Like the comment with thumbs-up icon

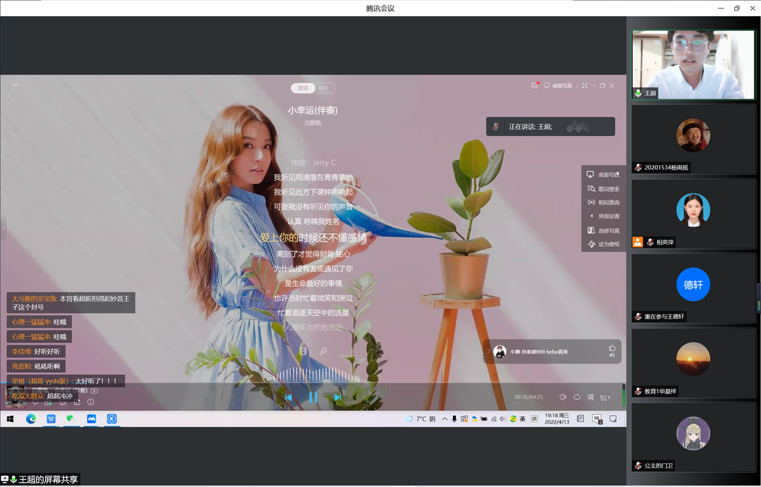(612, 348)
